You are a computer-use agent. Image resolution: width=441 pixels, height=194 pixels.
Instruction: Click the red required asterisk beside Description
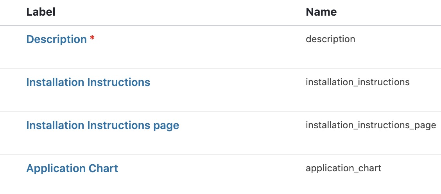pyautogui.click(x=92, y=39)
